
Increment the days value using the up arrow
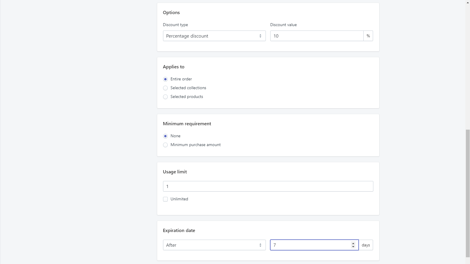(x=353, y=243)
